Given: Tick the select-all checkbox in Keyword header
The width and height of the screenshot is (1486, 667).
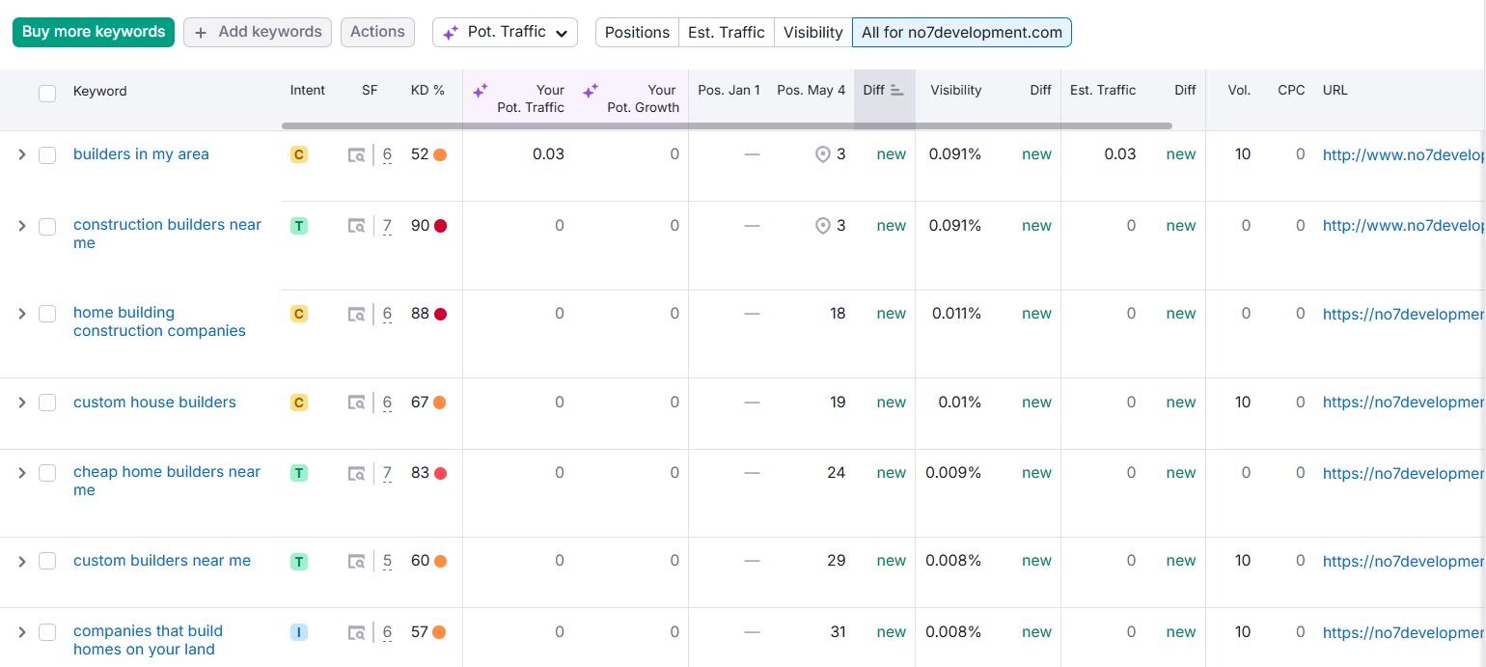Looking at the screenshot, I should 47,93.
